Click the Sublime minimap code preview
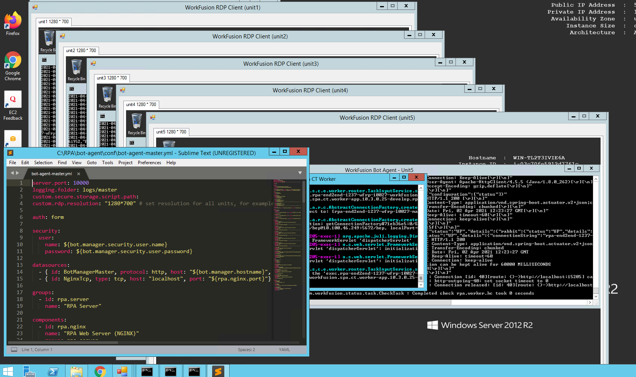 coord(287,236)
